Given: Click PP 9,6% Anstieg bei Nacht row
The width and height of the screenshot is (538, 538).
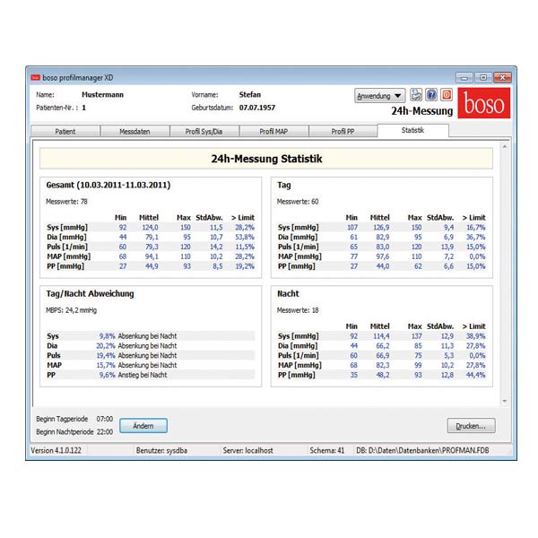Looking at the screenshot, I should (151, 375).
